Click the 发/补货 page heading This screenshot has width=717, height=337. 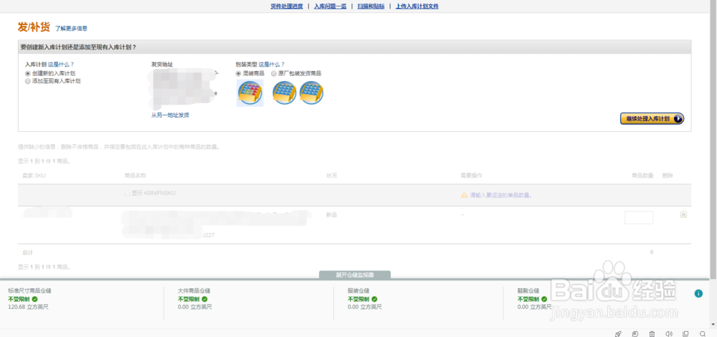(x=34, y=27)
